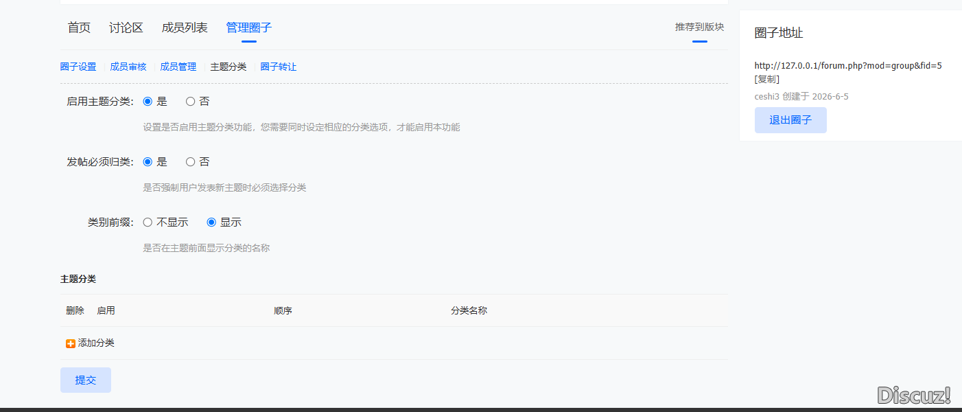
Task: Switch to the 讨论区 tab
Action: [126, 28]
